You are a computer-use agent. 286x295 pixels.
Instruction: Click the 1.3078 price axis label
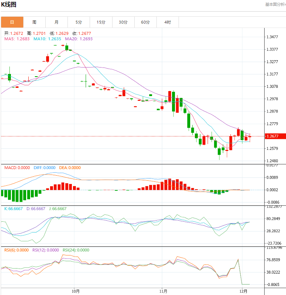pyautogui.click(x=272, y=87)
